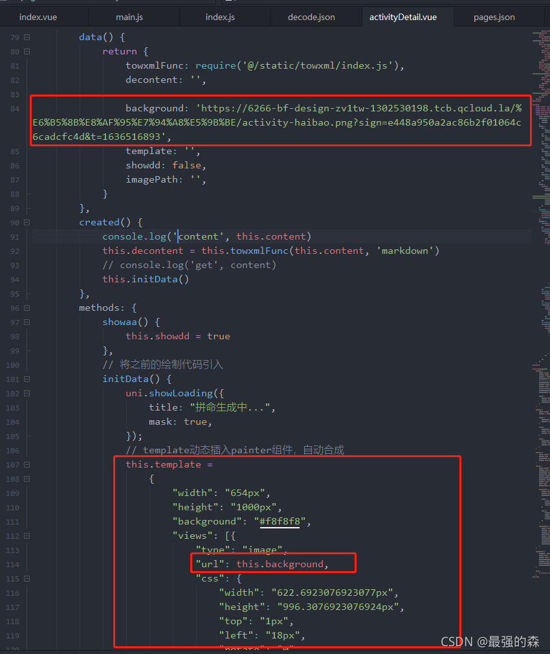
Task: Click line number 91 in gutter
Action: tap(15, 237)
